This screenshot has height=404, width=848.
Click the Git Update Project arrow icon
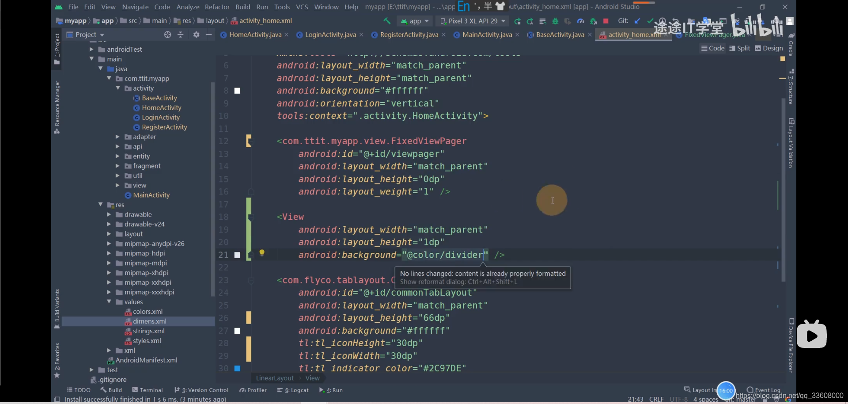coord(637,21)
